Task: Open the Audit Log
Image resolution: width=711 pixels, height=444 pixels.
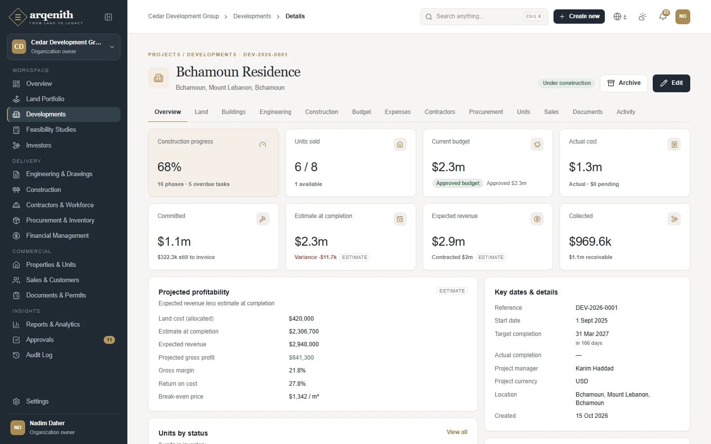Action: [64, 355]
